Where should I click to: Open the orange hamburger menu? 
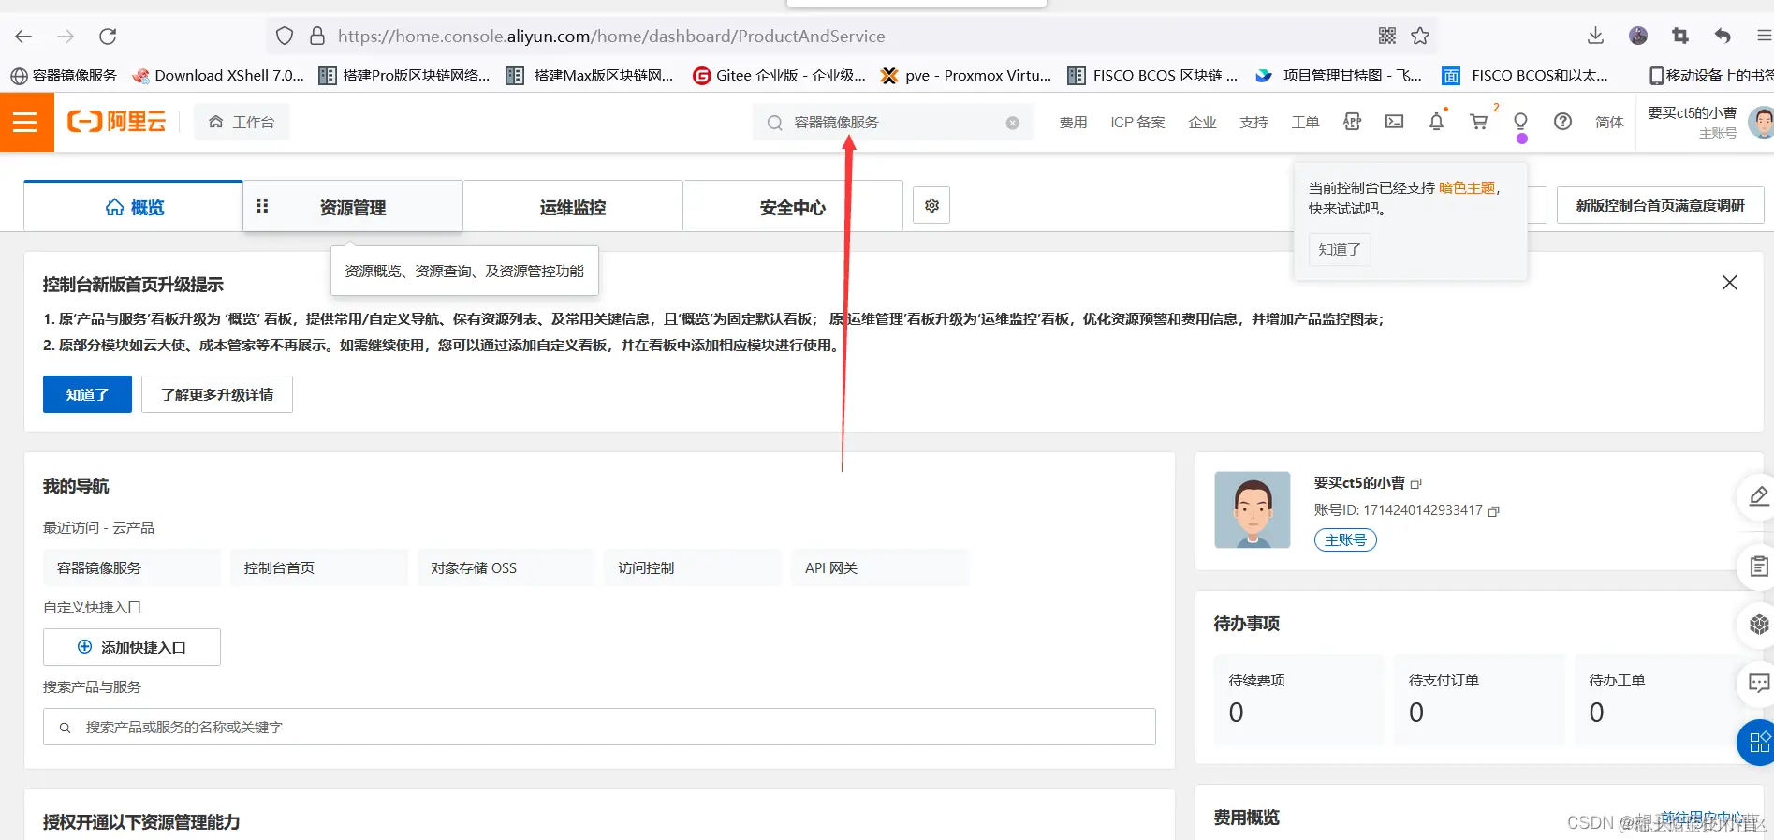tap(26, 122)
